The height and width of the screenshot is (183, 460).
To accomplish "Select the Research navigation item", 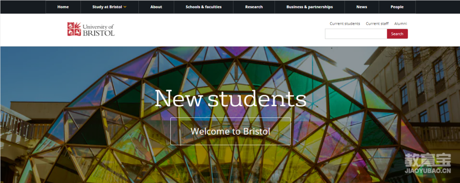I will tap(254, 7).
